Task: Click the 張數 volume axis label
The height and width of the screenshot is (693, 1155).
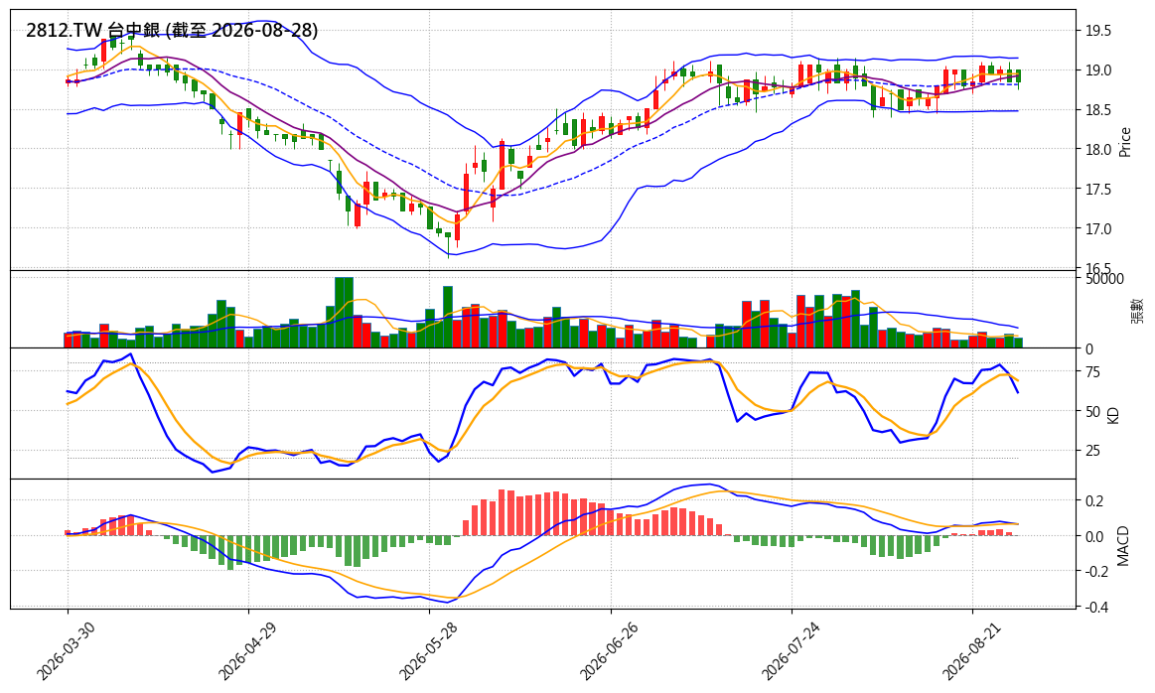Action: click(x=1138, y=310)
